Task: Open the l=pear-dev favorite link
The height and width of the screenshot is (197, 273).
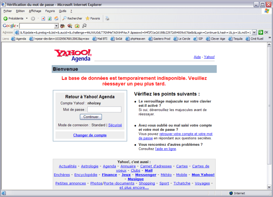Action: (x=59, y=39)
